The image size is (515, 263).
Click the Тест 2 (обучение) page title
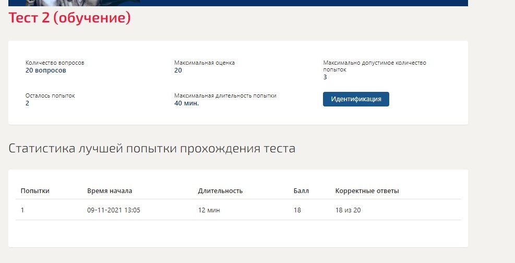pos(69,17)
